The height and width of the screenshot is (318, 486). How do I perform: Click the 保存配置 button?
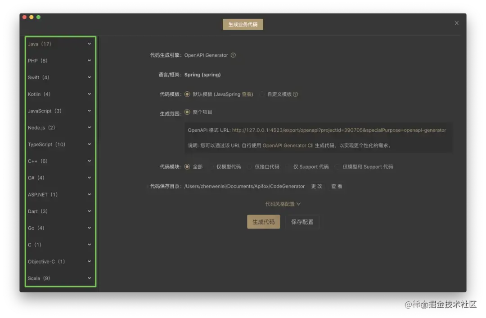[x=302, y=222]
